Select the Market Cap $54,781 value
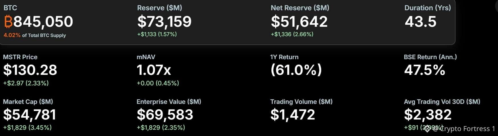498x136 pixels. pyautogui.click(x=30, y=115)
